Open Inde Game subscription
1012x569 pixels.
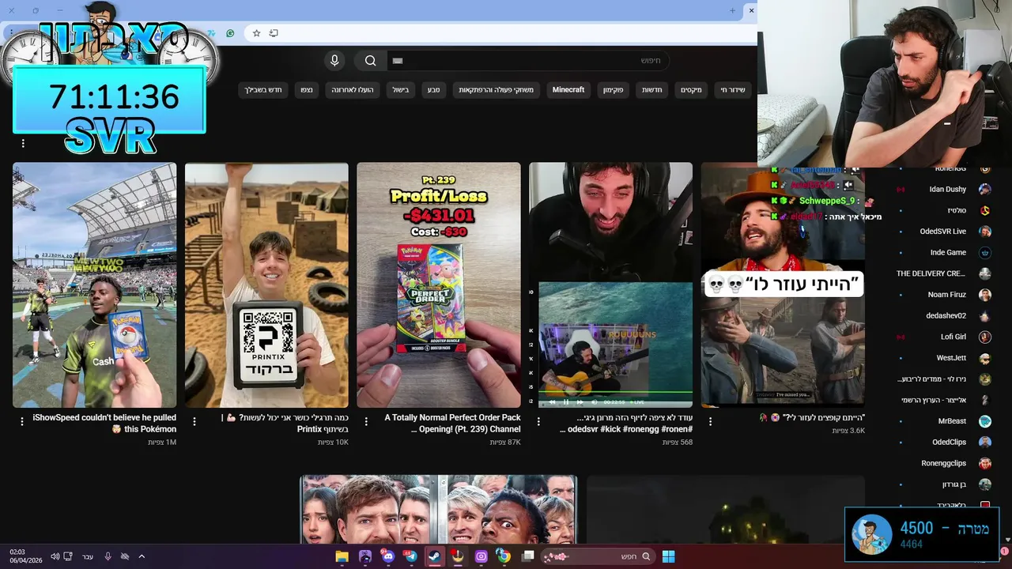(x=948, y=253)
